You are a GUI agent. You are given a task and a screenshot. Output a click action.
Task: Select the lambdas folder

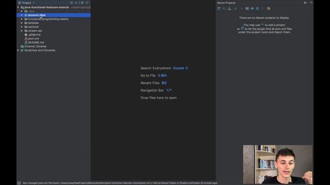pos(34,23)
